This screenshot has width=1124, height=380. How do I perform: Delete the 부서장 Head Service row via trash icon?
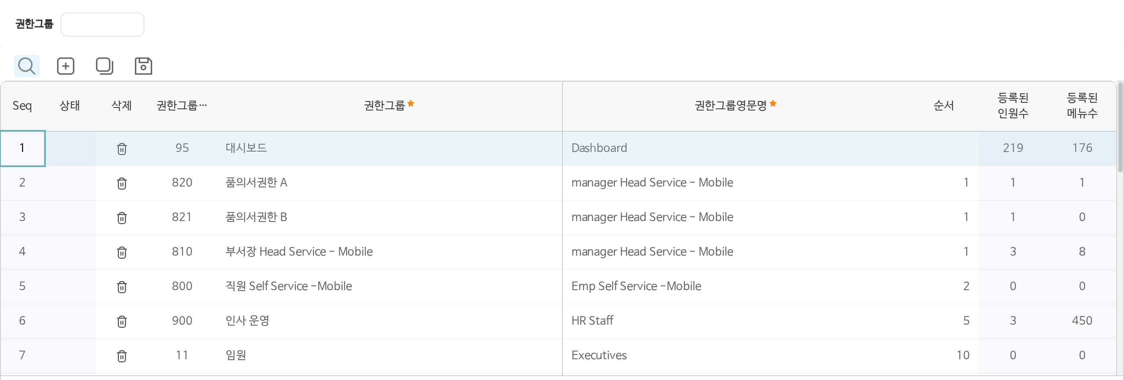122,252
